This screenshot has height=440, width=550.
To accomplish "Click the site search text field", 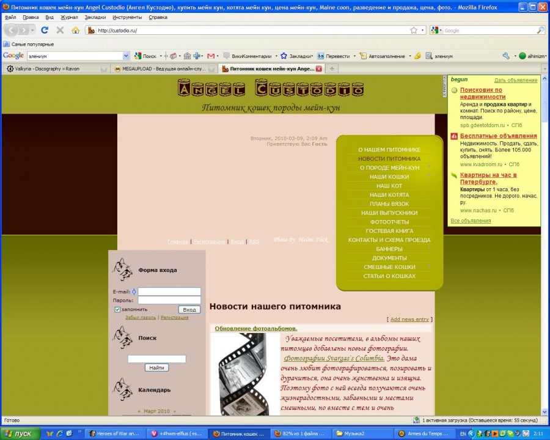I will point(157,359).
